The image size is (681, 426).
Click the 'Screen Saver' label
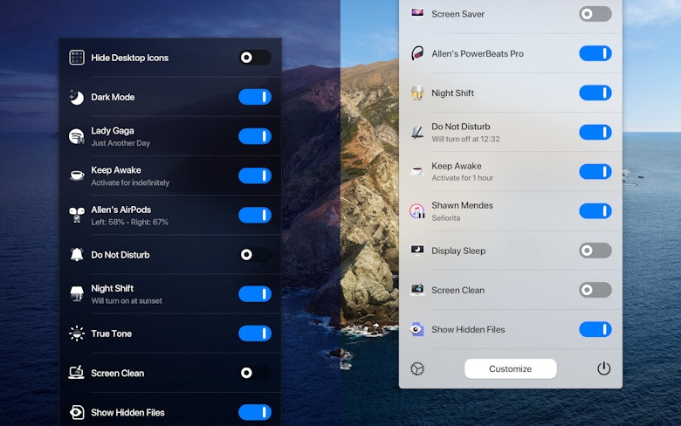point(457,14)
